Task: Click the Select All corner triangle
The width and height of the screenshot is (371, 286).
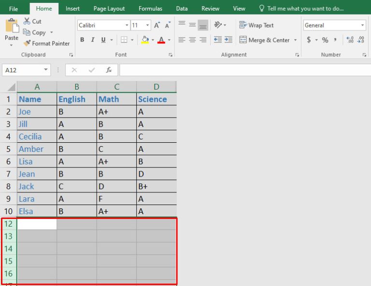Action: [12, 87]
